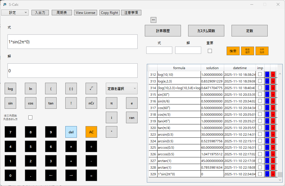Image resolution: width=285 pixels, height=186 pixels.
Task: Click the blue checkmark for row 329
Action: [x=267, y=174]
